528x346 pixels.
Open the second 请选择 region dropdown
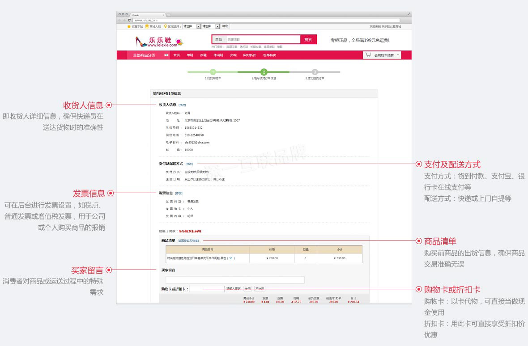click(x=217, y=26)
